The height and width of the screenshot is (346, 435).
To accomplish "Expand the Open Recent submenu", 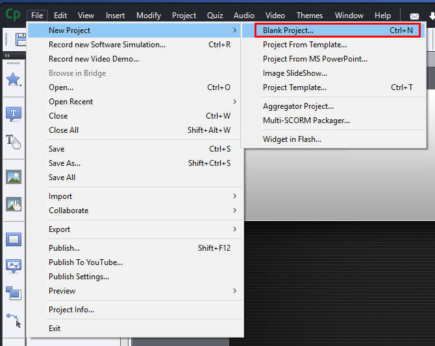I will coord(134,102).
